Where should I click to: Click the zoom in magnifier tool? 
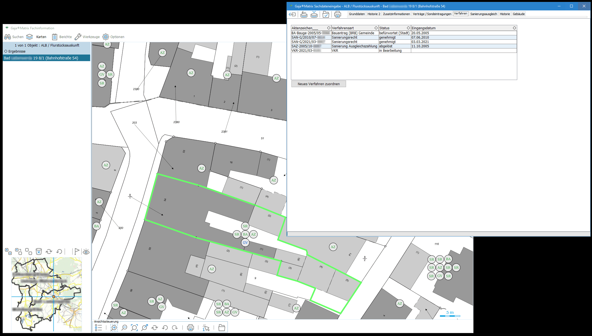click(x=114, y=328)
